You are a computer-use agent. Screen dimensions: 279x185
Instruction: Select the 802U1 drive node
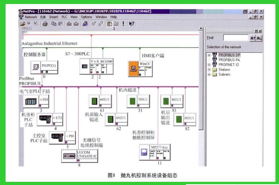(x=185, y=119)
